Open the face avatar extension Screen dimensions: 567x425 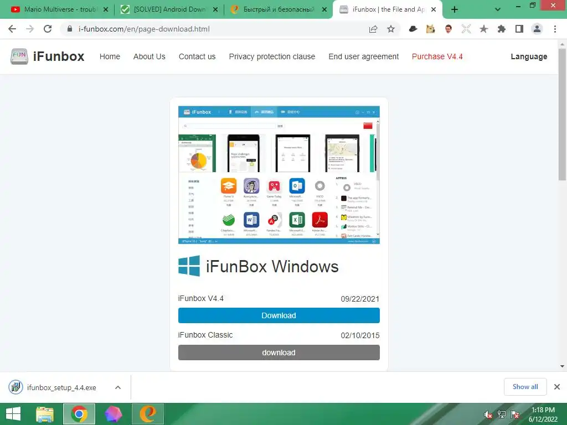point(449,29)
